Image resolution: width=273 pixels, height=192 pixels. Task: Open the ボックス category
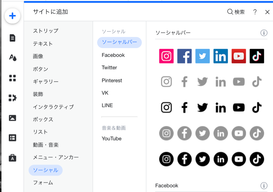(x=43, y=119)
